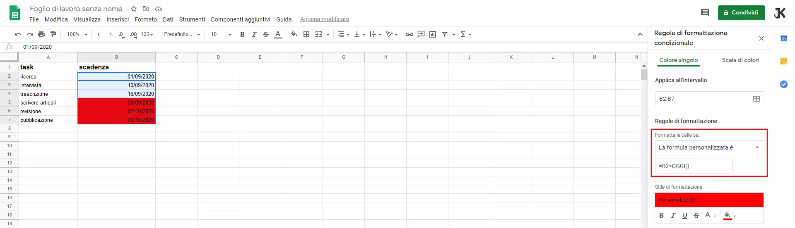The image size is (795, 228).
Task: Open the select data range grid icon
Action: point(756,99)
